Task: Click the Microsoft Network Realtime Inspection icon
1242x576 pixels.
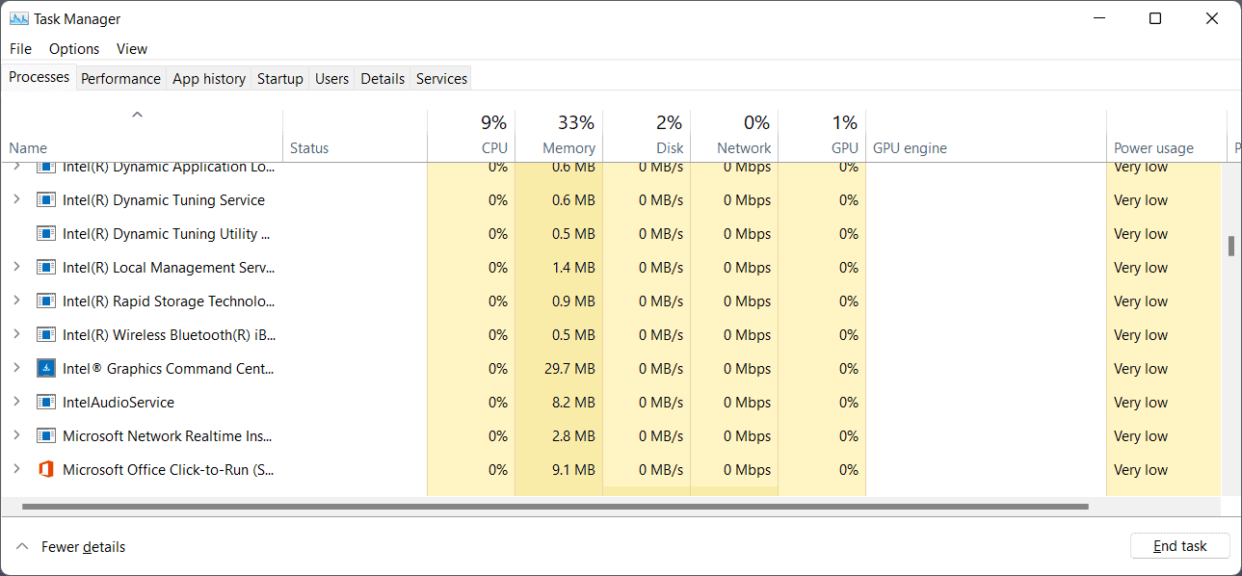Action: tap(46, 436)
